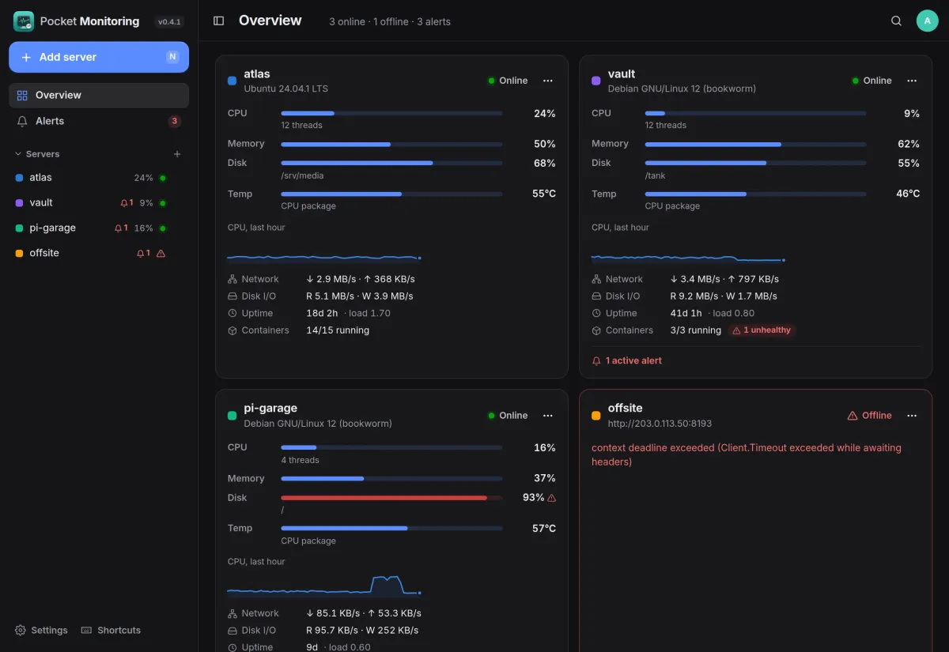Click the Pocket Monitoring logo icon

(24, 21)
